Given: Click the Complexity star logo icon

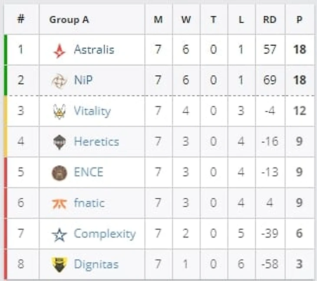Looking at the screenshot, I should (x=59, y=234).
